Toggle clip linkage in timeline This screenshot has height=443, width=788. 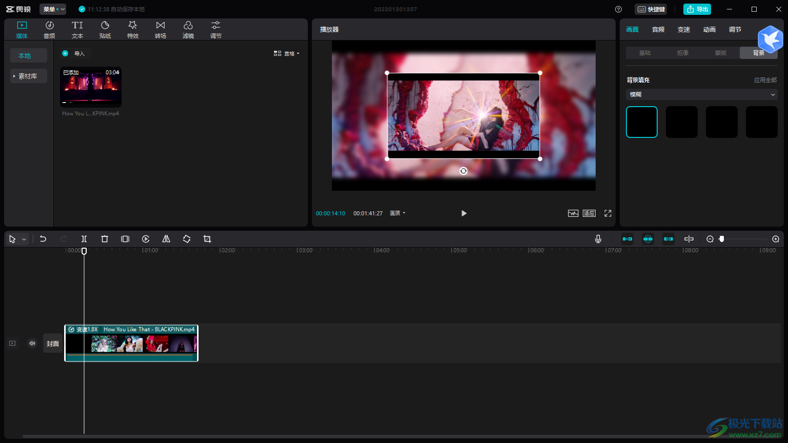[668, 239]
